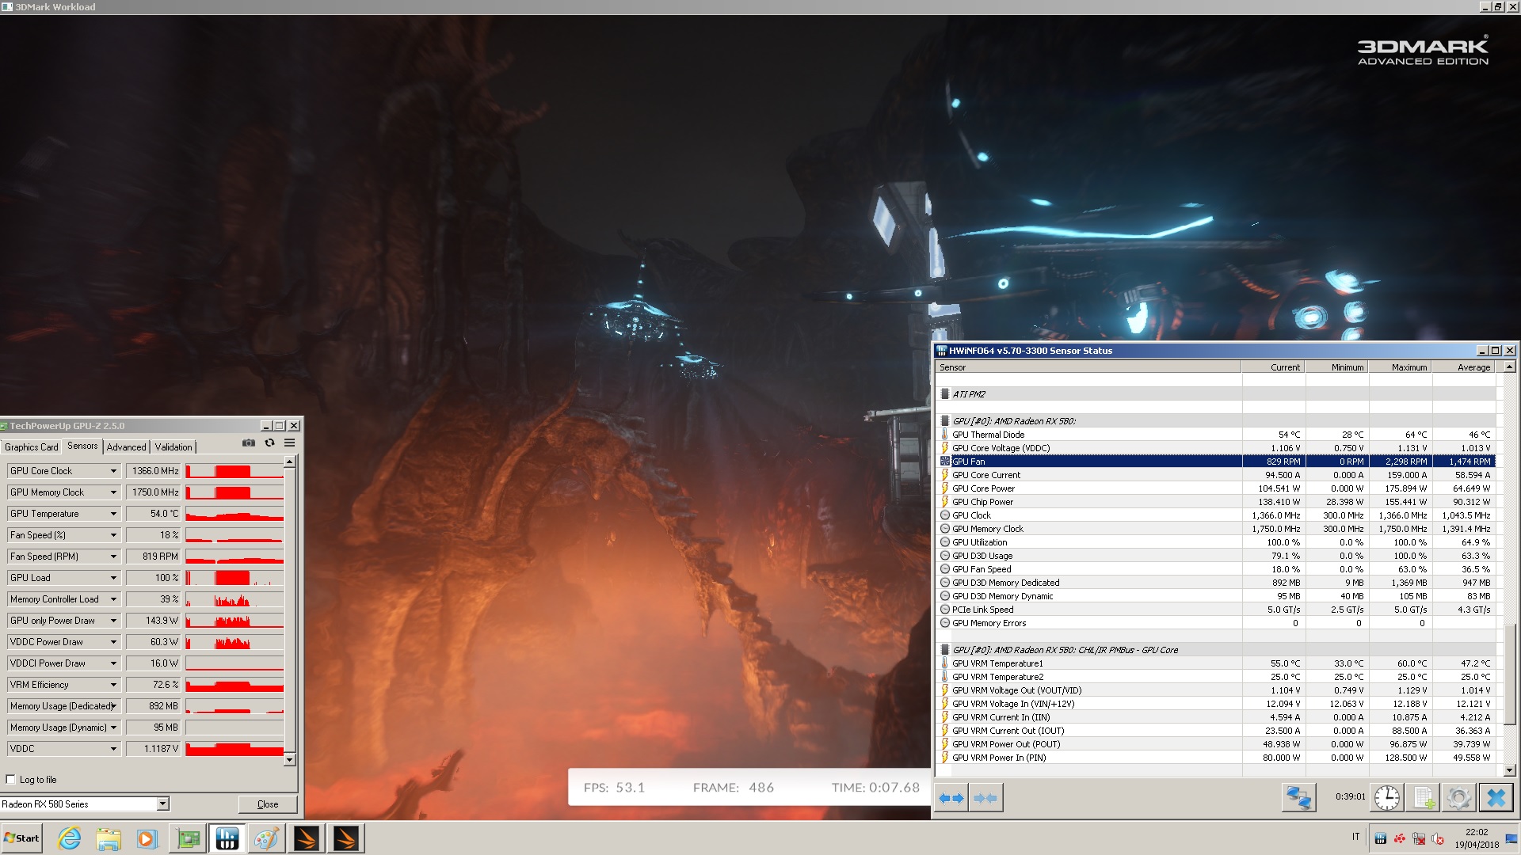Switch to GPU-Z taskbar button
The width and height of the screenshot is (1521, 855).
click(x=188, y=838)
